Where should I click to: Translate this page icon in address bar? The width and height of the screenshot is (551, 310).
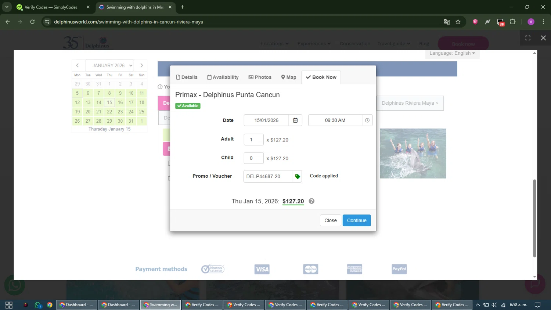(x=447, y=22)
